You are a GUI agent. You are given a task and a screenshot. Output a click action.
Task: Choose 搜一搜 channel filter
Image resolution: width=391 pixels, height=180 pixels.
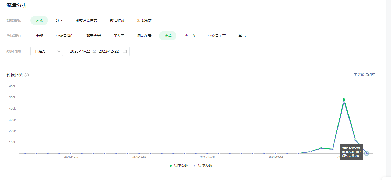pyautogui.click(x=189, y=36)
